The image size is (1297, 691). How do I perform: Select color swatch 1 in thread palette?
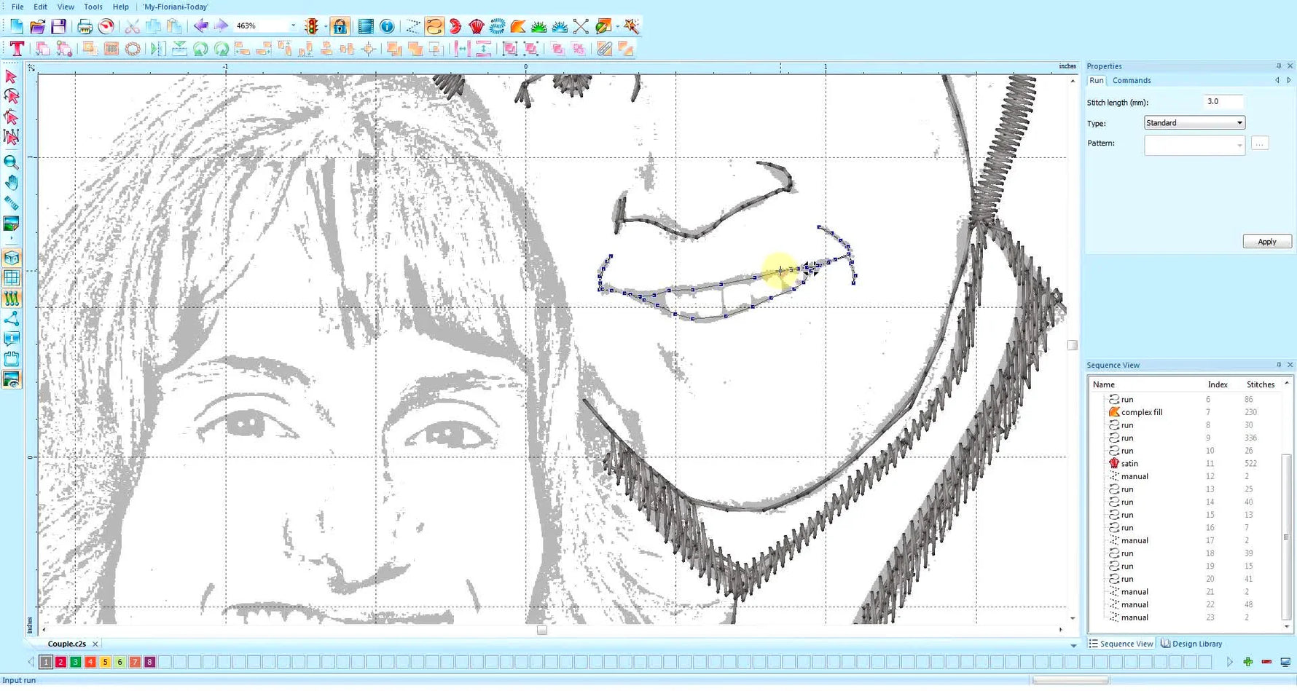point(46,662)
